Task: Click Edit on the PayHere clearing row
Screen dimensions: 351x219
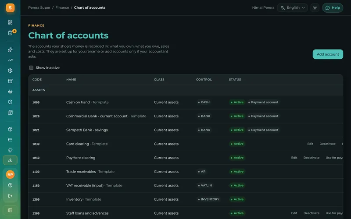Action: click(294, 158)
